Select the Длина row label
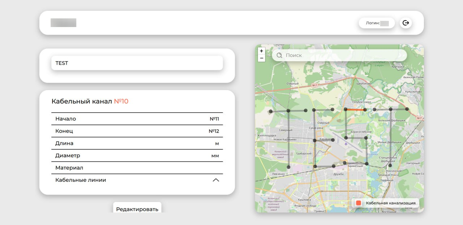 click(x=64, y=143)
